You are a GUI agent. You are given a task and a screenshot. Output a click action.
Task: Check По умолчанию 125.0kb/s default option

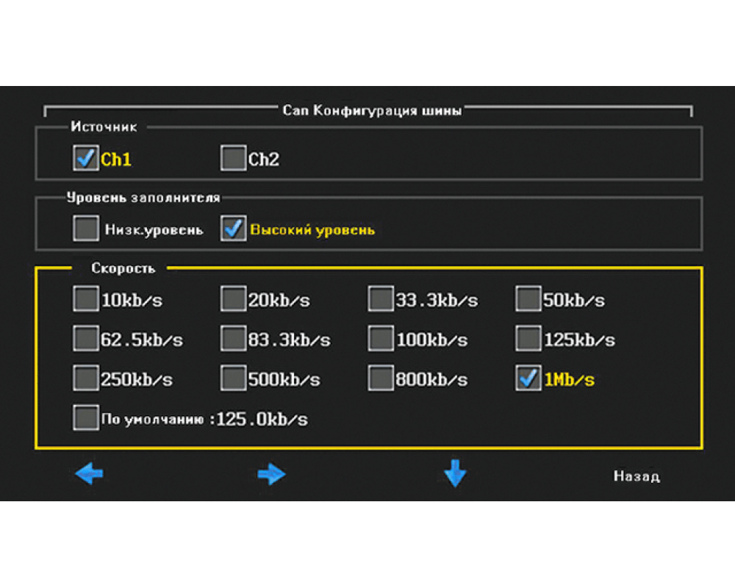pyautogui.click(x=86, y=419)
